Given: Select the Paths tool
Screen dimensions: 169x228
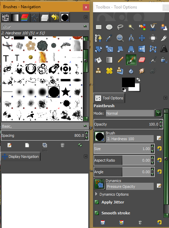Looking at the screenshot, I should pos(98,38).
